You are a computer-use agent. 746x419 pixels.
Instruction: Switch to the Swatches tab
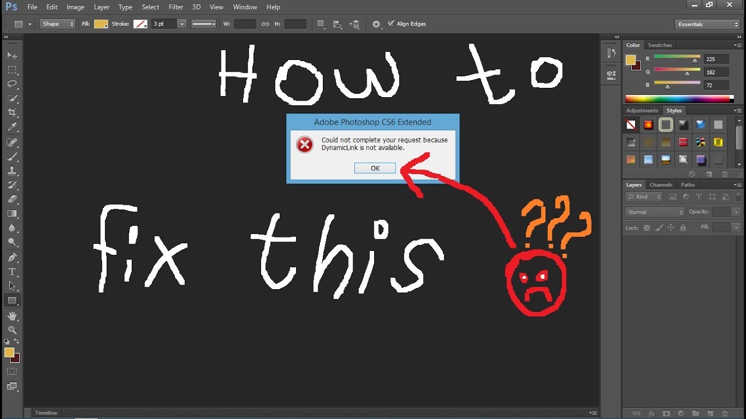coord(660,45)
